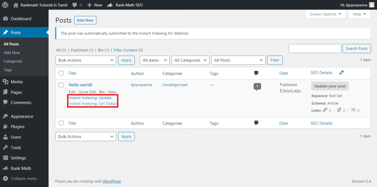Tick the select-all checkbox in table footer
Viewport: 377px width, 187px height.
point(61,123)
